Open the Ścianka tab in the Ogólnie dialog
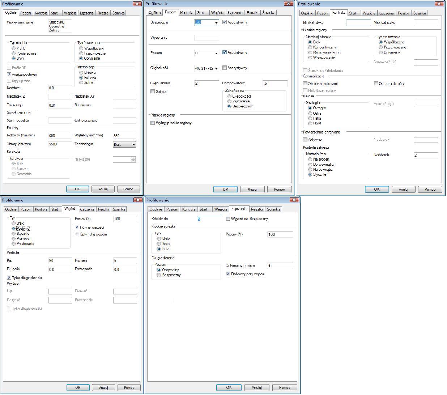447x395 pixels. [119, 13]
